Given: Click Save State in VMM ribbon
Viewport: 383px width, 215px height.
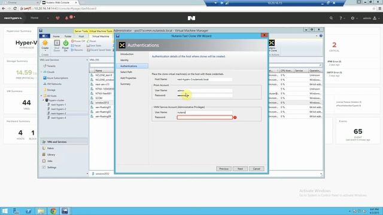Looking at the screenshot, I should point(94,45).
